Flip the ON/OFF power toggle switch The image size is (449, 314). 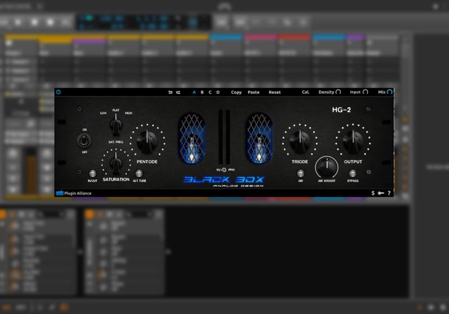tap(84, 140)
